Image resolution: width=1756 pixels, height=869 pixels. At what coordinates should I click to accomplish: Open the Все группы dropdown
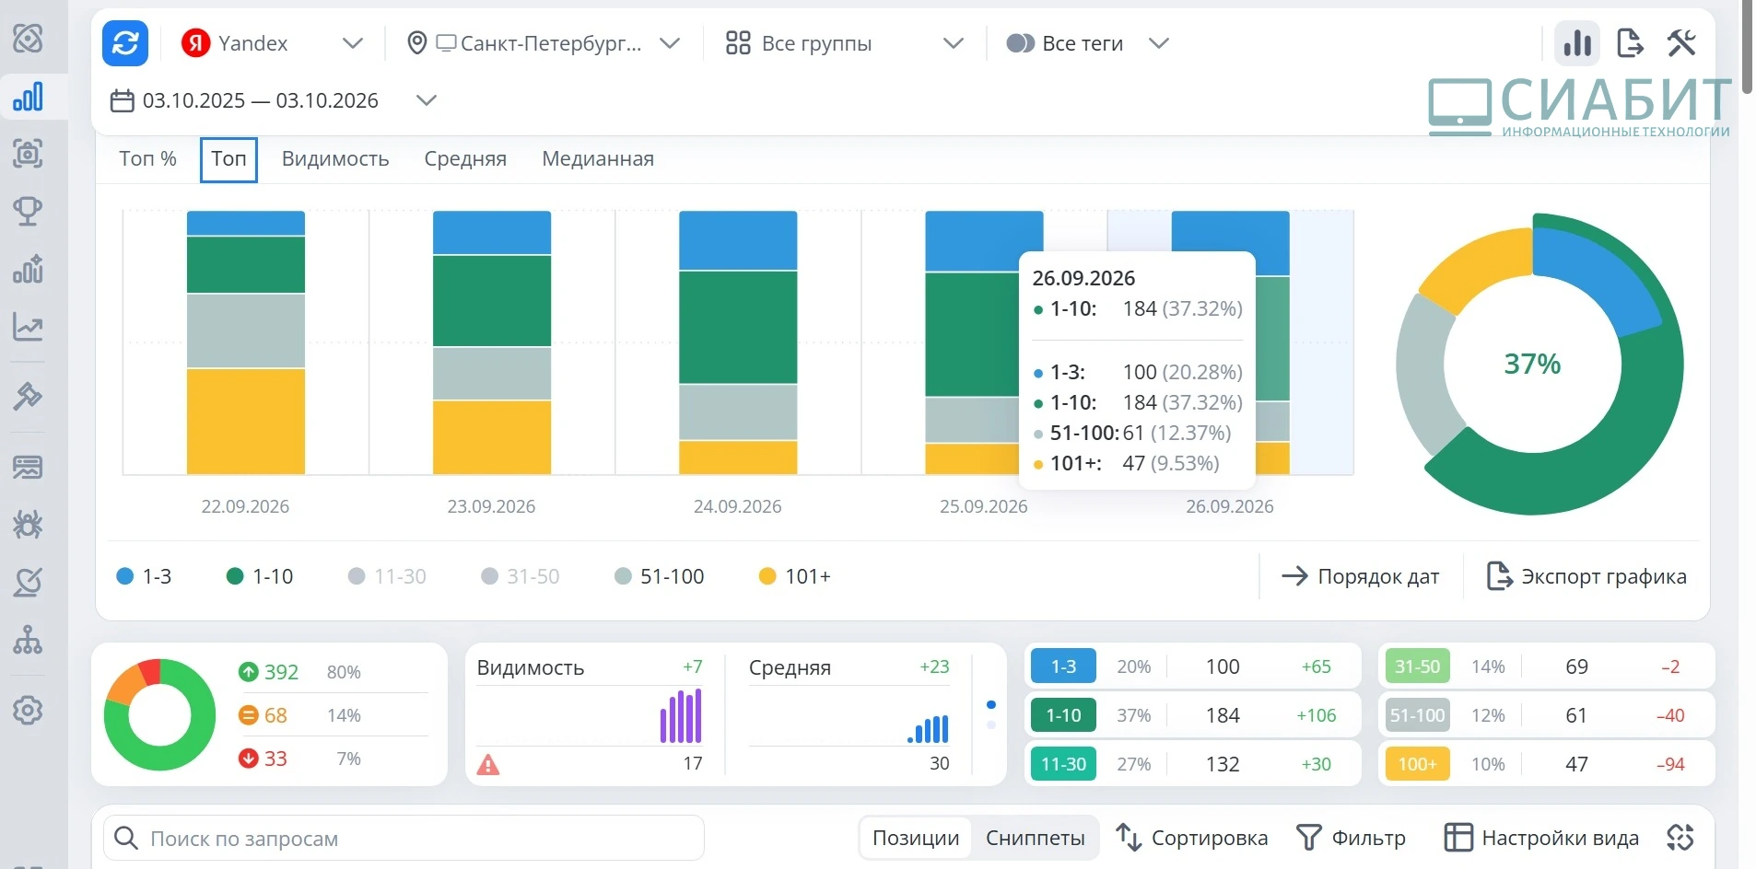(x=844, y=43)
